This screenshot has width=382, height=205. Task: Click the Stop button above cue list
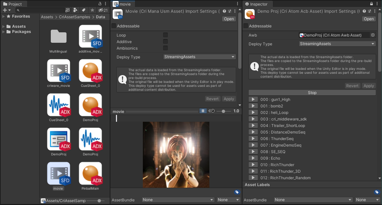312,92
